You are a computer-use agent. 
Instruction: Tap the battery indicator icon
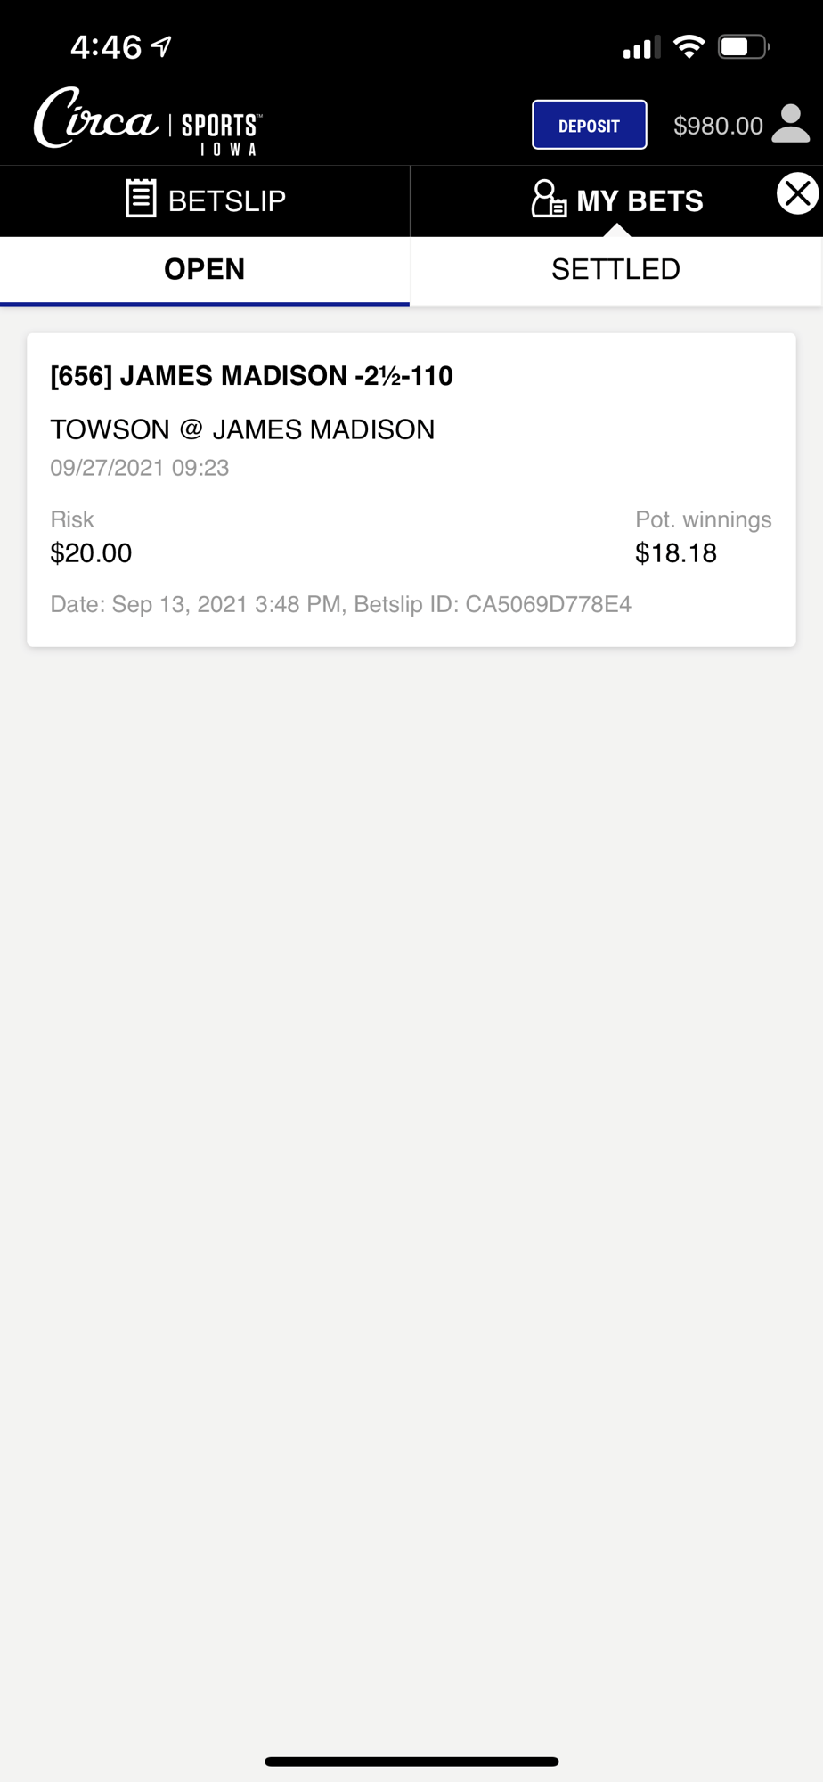(744, 46)
